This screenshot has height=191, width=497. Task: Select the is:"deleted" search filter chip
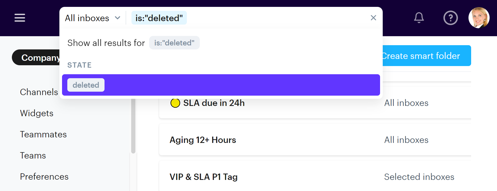pyautogui.click(x=159, y=18)
